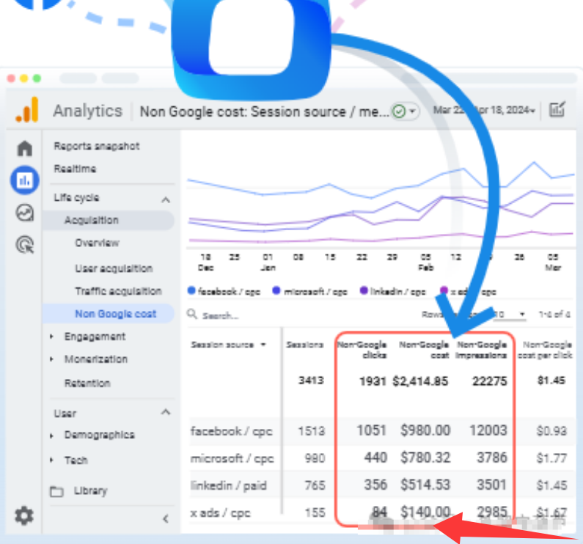Open Traffic acquisition report
583x544 pixels.
click(117, 291)
